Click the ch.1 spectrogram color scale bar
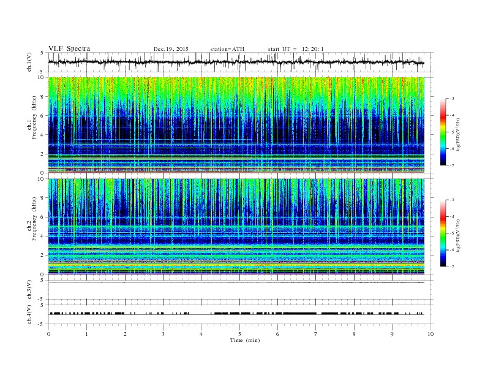This screenshot has width=485, height=375. 443,132
